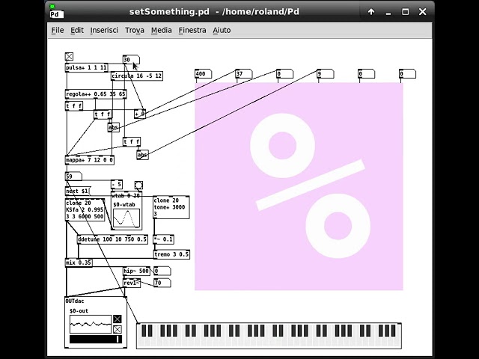Click the toggle above the pulsa+ object
Screen dimensions: 479x359
pyautogui.click(x=69, y=57)
